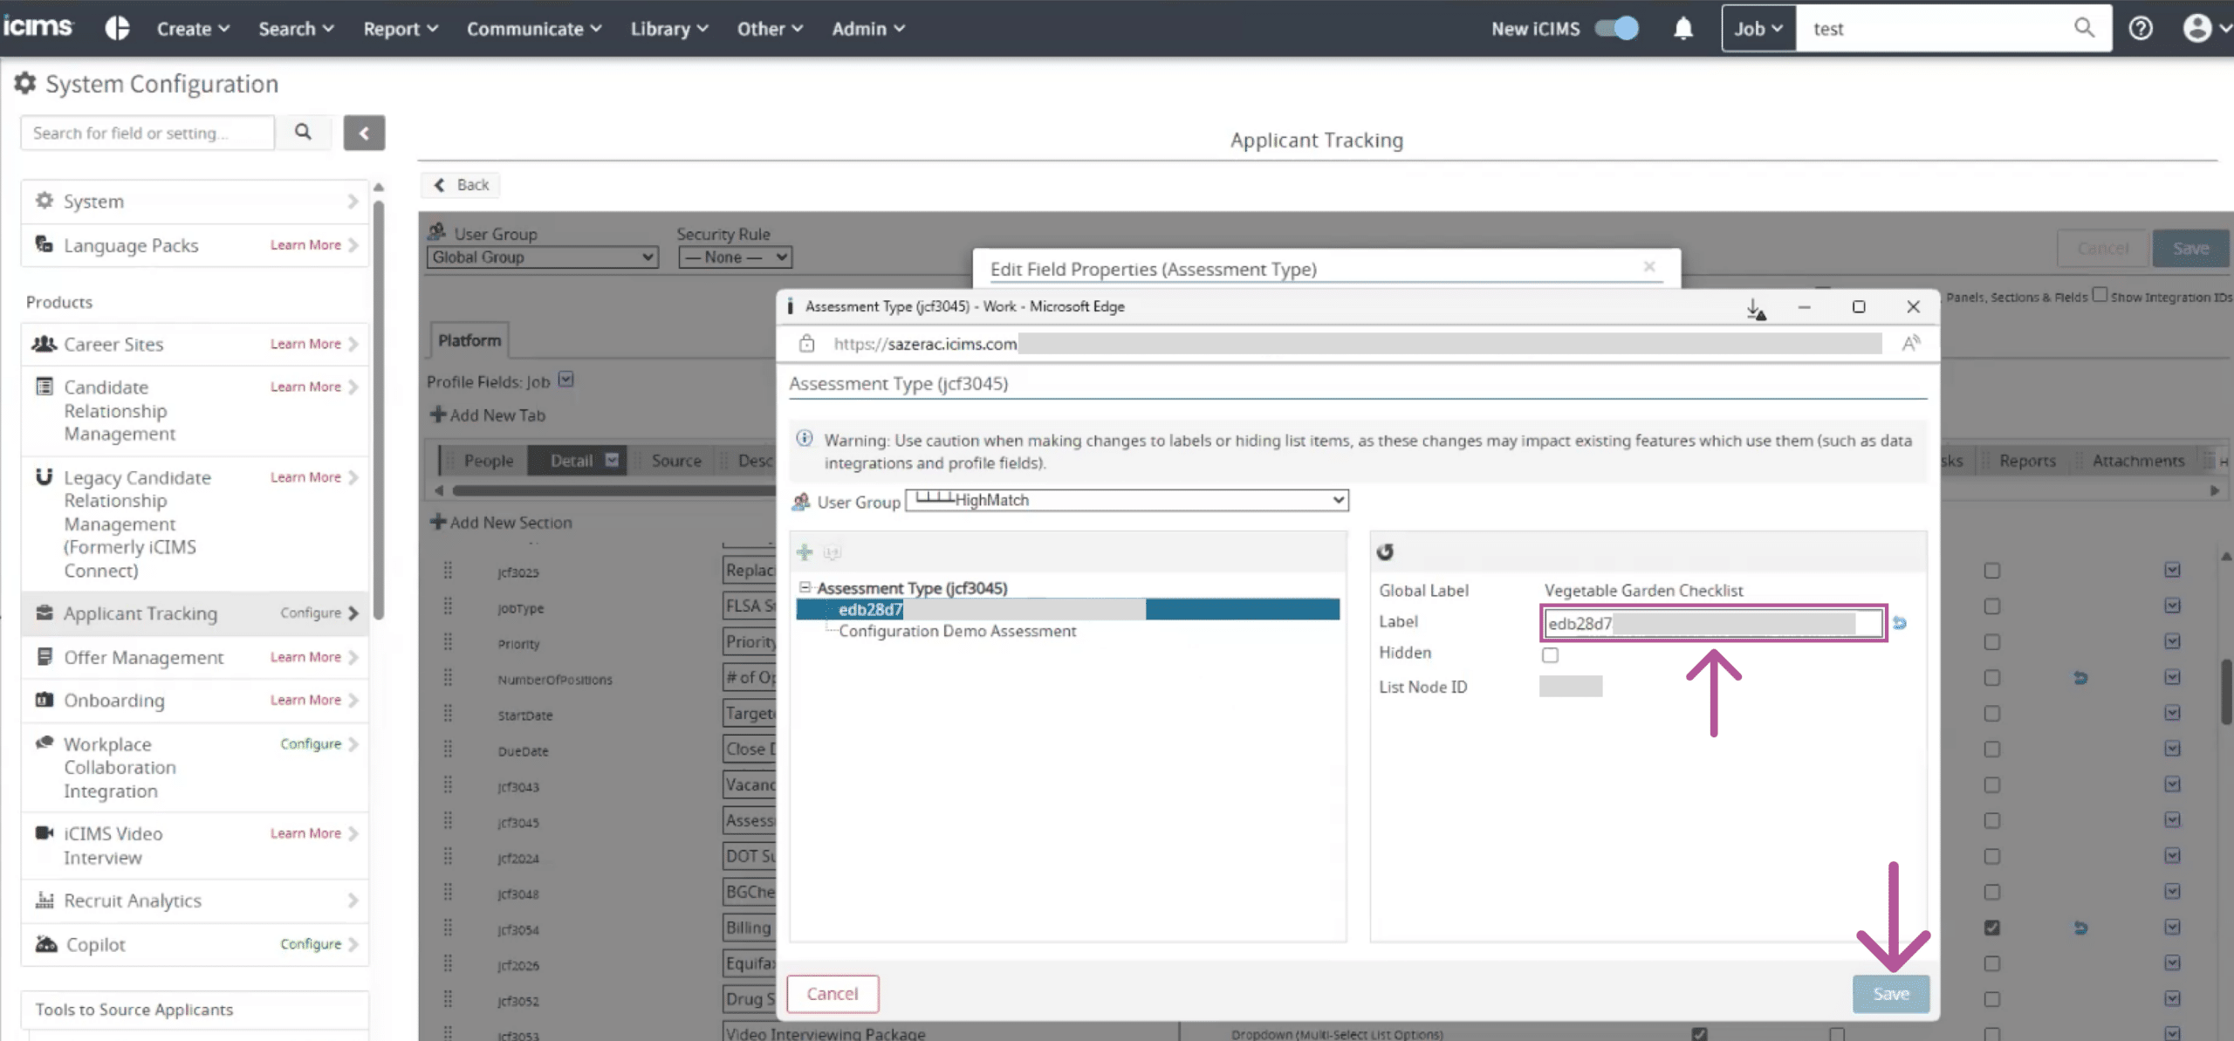Image resolution: width=2234 pixels, height=1041 pixels.
Task: Open the Admin menu
Action: click(x=868, y=29)
